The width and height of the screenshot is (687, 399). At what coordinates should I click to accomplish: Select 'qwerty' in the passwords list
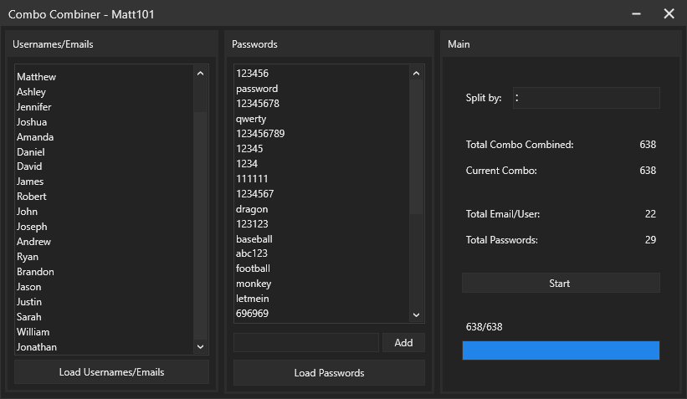click(x=251, y=119)
